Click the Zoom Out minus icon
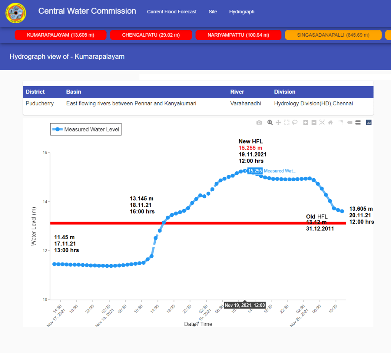The width and height of the screenshot is (391, 353). tap(314, 123)
